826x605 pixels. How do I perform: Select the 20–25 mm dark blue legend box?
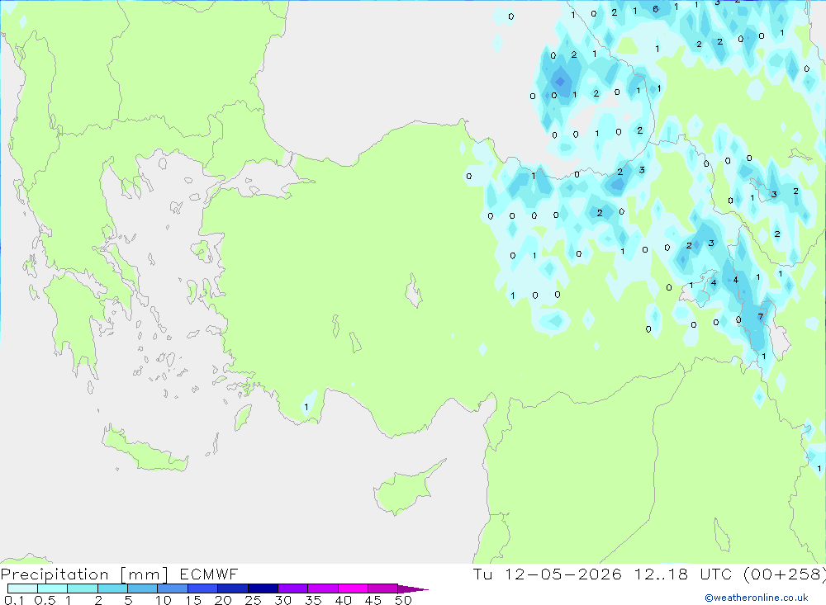[x=233, y=588]
